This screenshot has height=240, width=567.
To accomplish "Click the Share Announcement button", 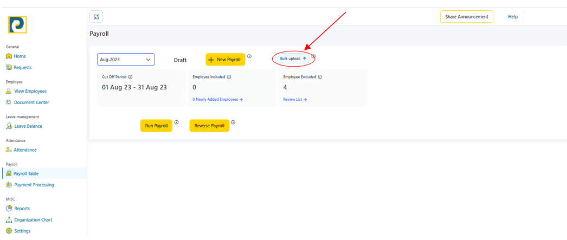I will 466,17.
